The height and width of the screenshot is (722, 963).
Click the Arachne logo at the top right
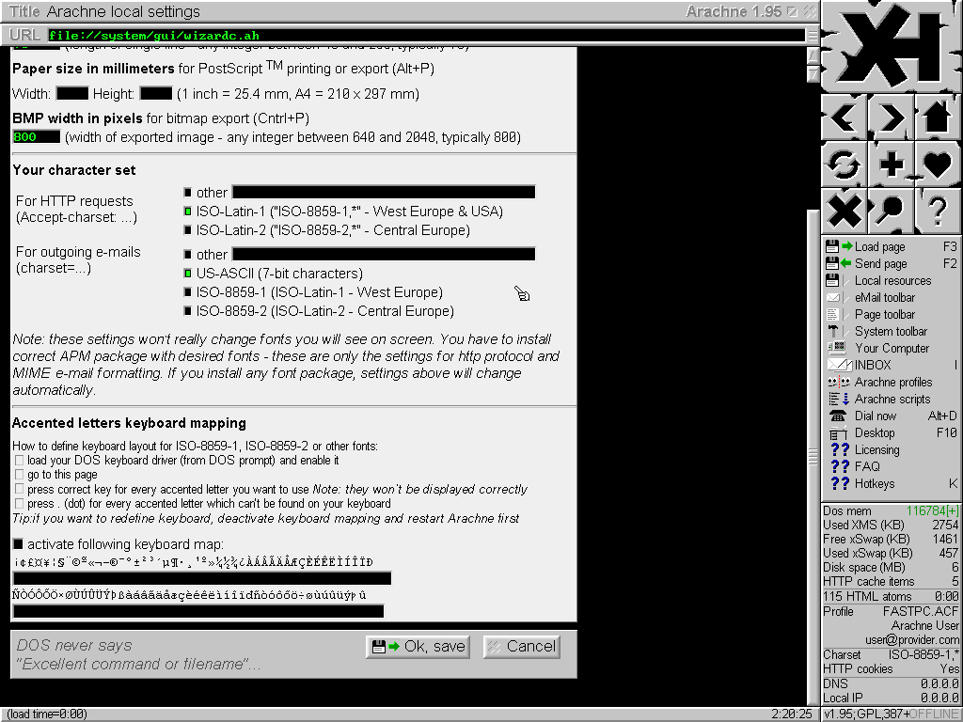coord(892,46)
